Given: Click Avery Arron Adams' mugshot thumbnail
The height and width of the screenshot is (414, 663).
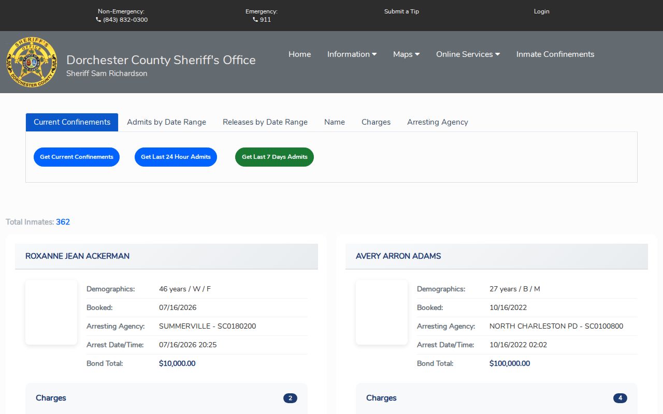Looking at the screenshot, I should click(382, 312).
